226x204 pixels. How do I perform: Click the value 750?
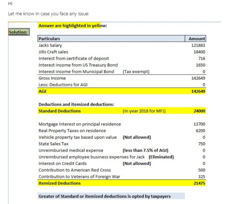click(x=201, y=144)
